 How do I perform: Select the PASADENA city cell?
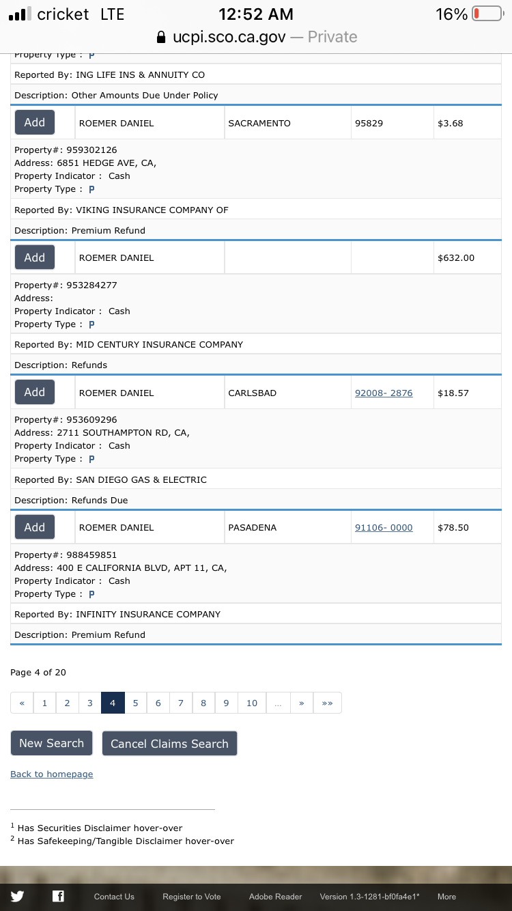pos(287,527)
